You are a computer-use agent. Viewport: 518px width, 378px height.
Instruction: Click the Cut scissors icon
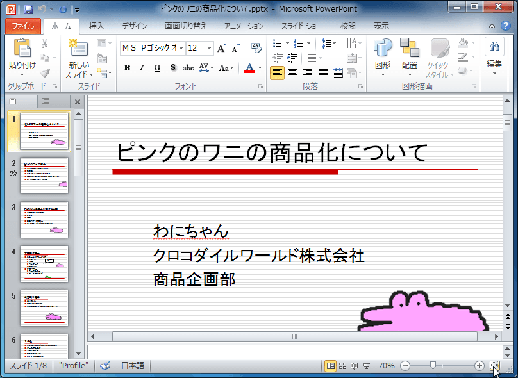[45, 44]
